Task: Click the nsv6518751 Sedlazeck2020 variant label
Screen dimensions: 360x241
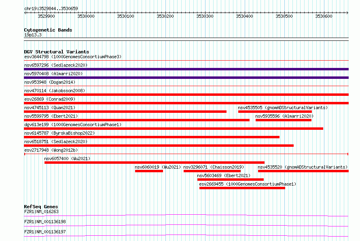Action: [56, 142]
